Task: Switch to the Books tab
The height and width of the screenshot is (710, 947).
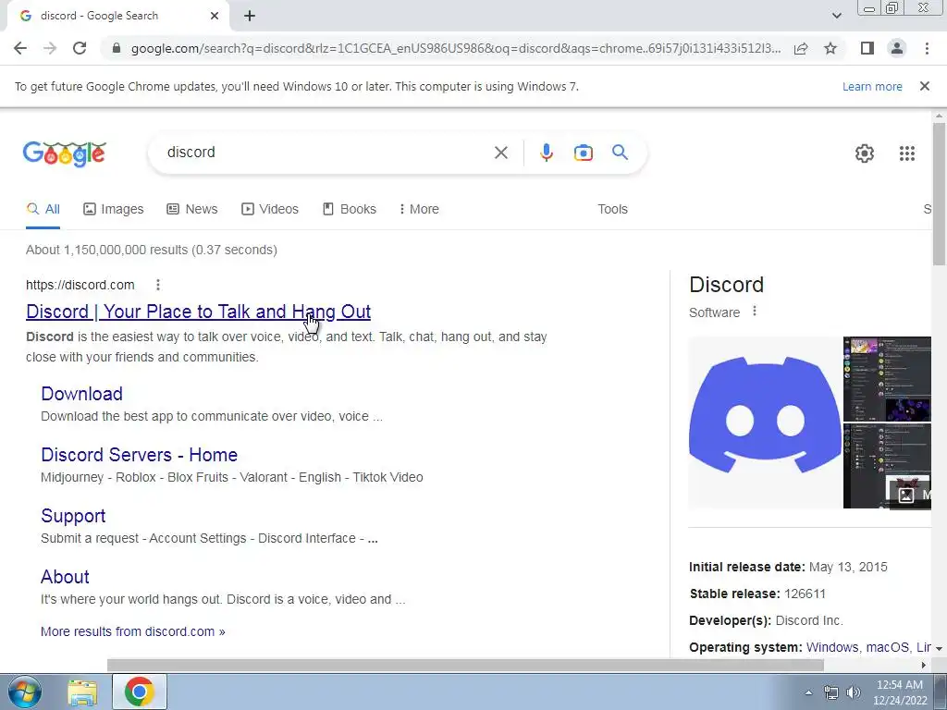Action: 350,209
